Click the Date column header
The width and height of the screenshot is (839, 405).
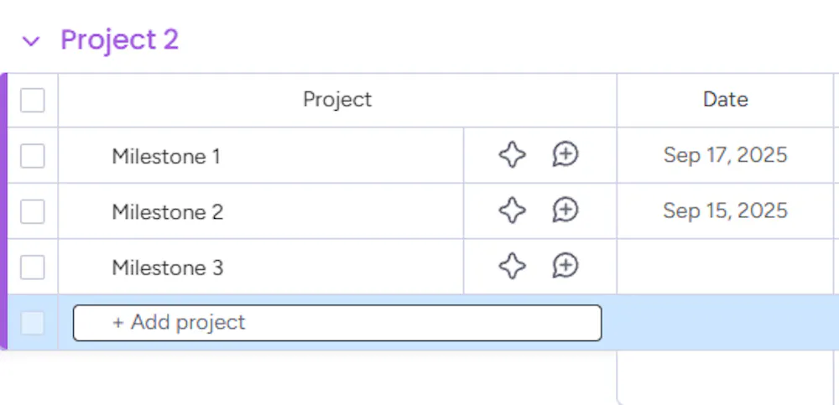725,100
